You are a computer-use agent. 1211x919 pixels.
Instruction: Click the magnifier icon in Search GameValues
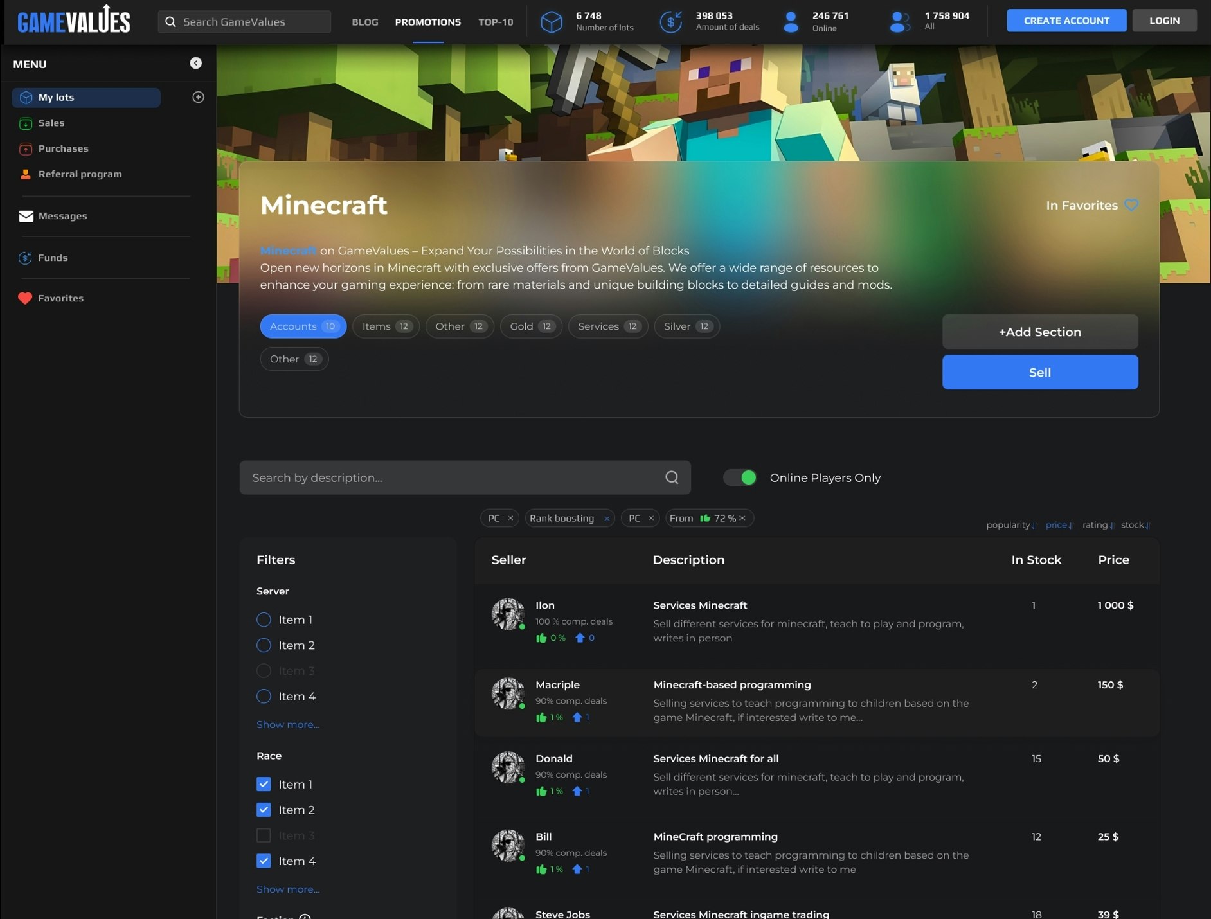pyautogui.click(x=170, y=22)
